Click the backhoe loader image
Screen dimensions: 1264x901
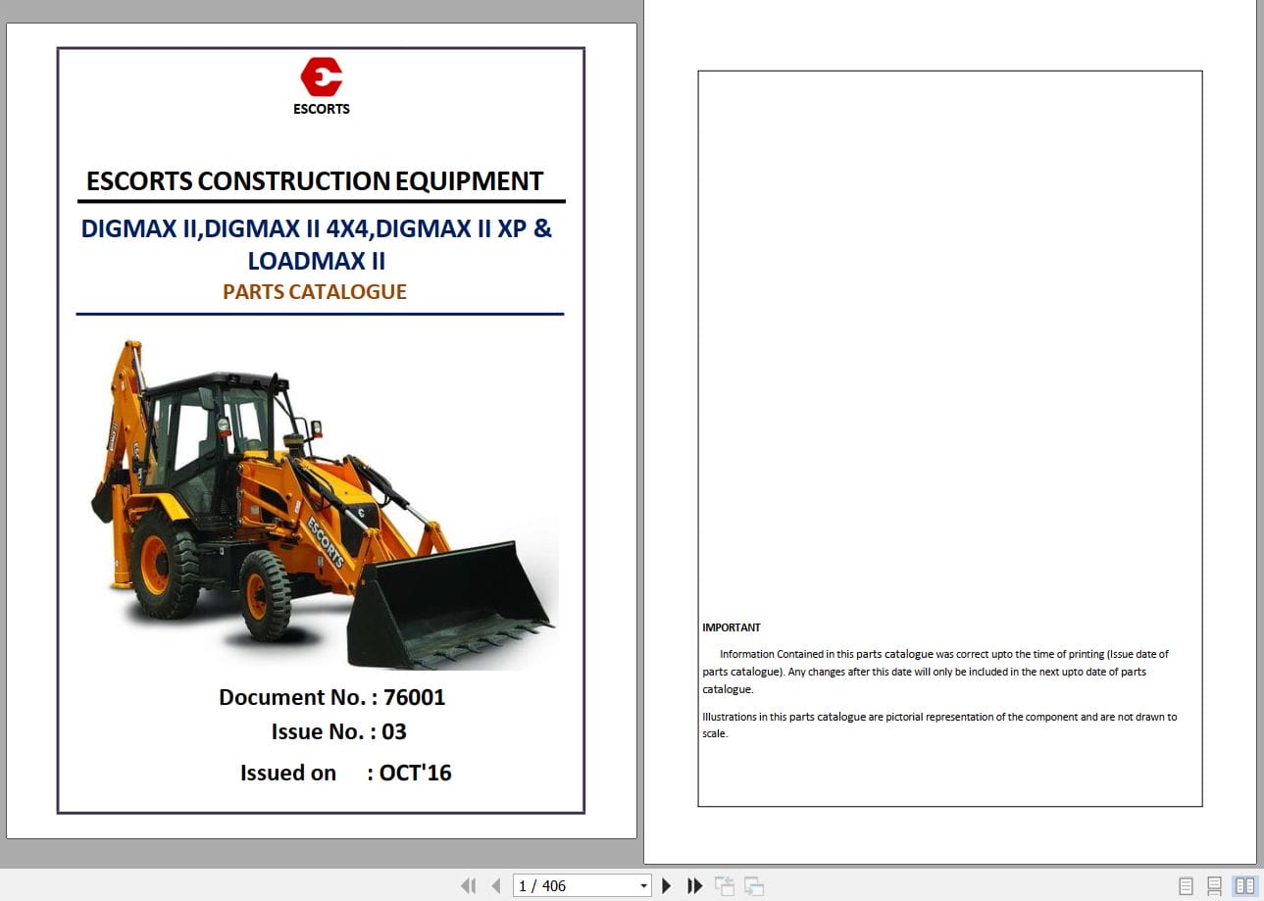tap(325, 503)
